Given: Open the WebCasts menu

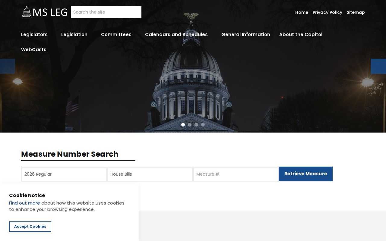Looking at the screenshot, I should (34, 49).
